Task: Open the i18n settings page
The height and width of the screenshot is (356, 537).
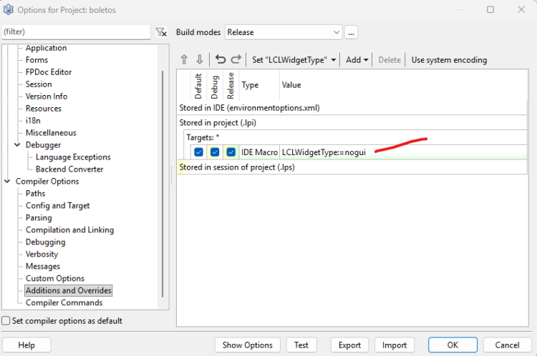Action: (33, 120)
